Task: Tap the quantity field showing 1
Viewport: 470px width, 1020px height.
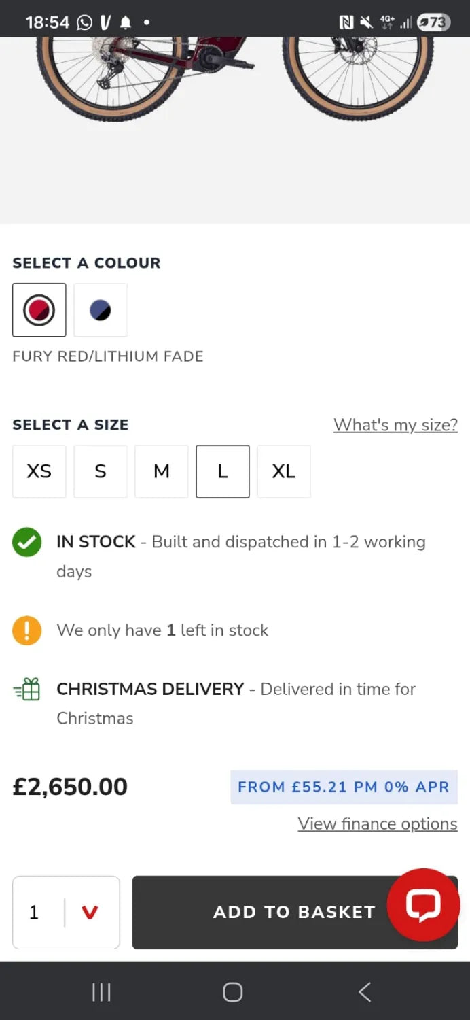Action: coord(35,913)
